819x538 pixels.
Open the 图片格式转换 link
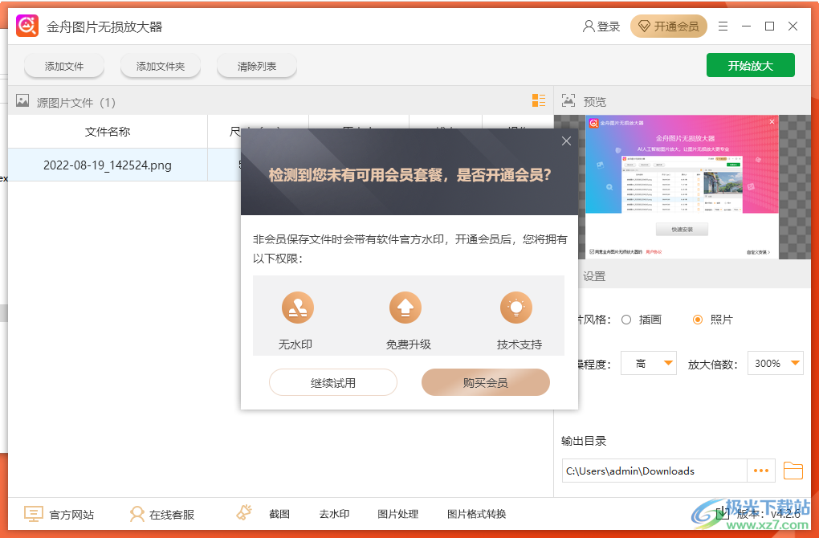pyautogui.click(x=476, y=514)
